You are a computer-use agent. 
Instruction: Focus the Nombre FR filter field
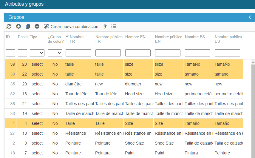pos(78,53)
